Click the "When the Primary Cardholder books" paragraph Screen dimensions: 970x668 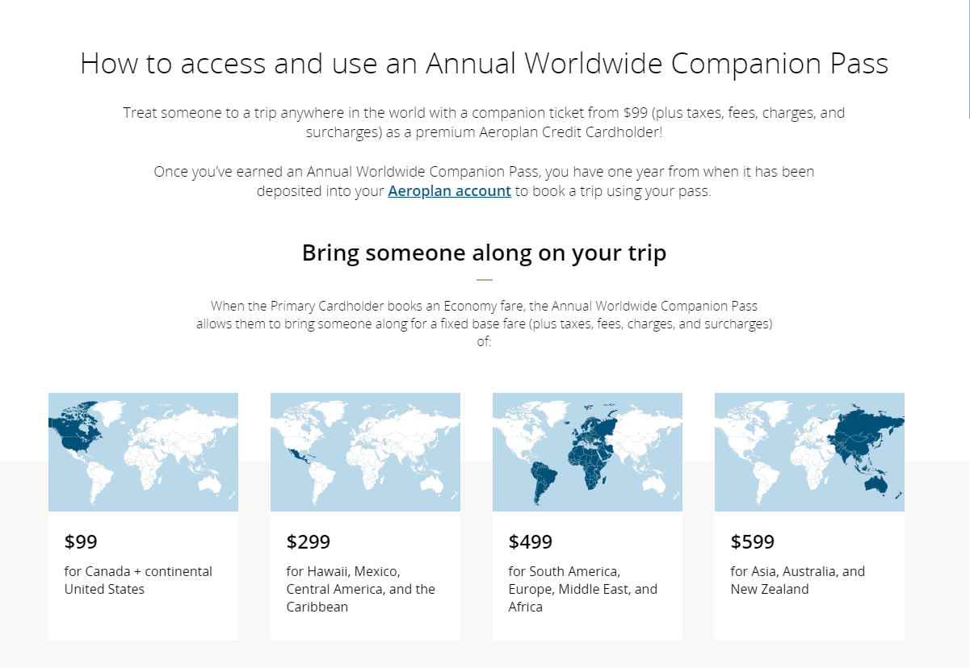pyautogui.click(x=484, y=324)
